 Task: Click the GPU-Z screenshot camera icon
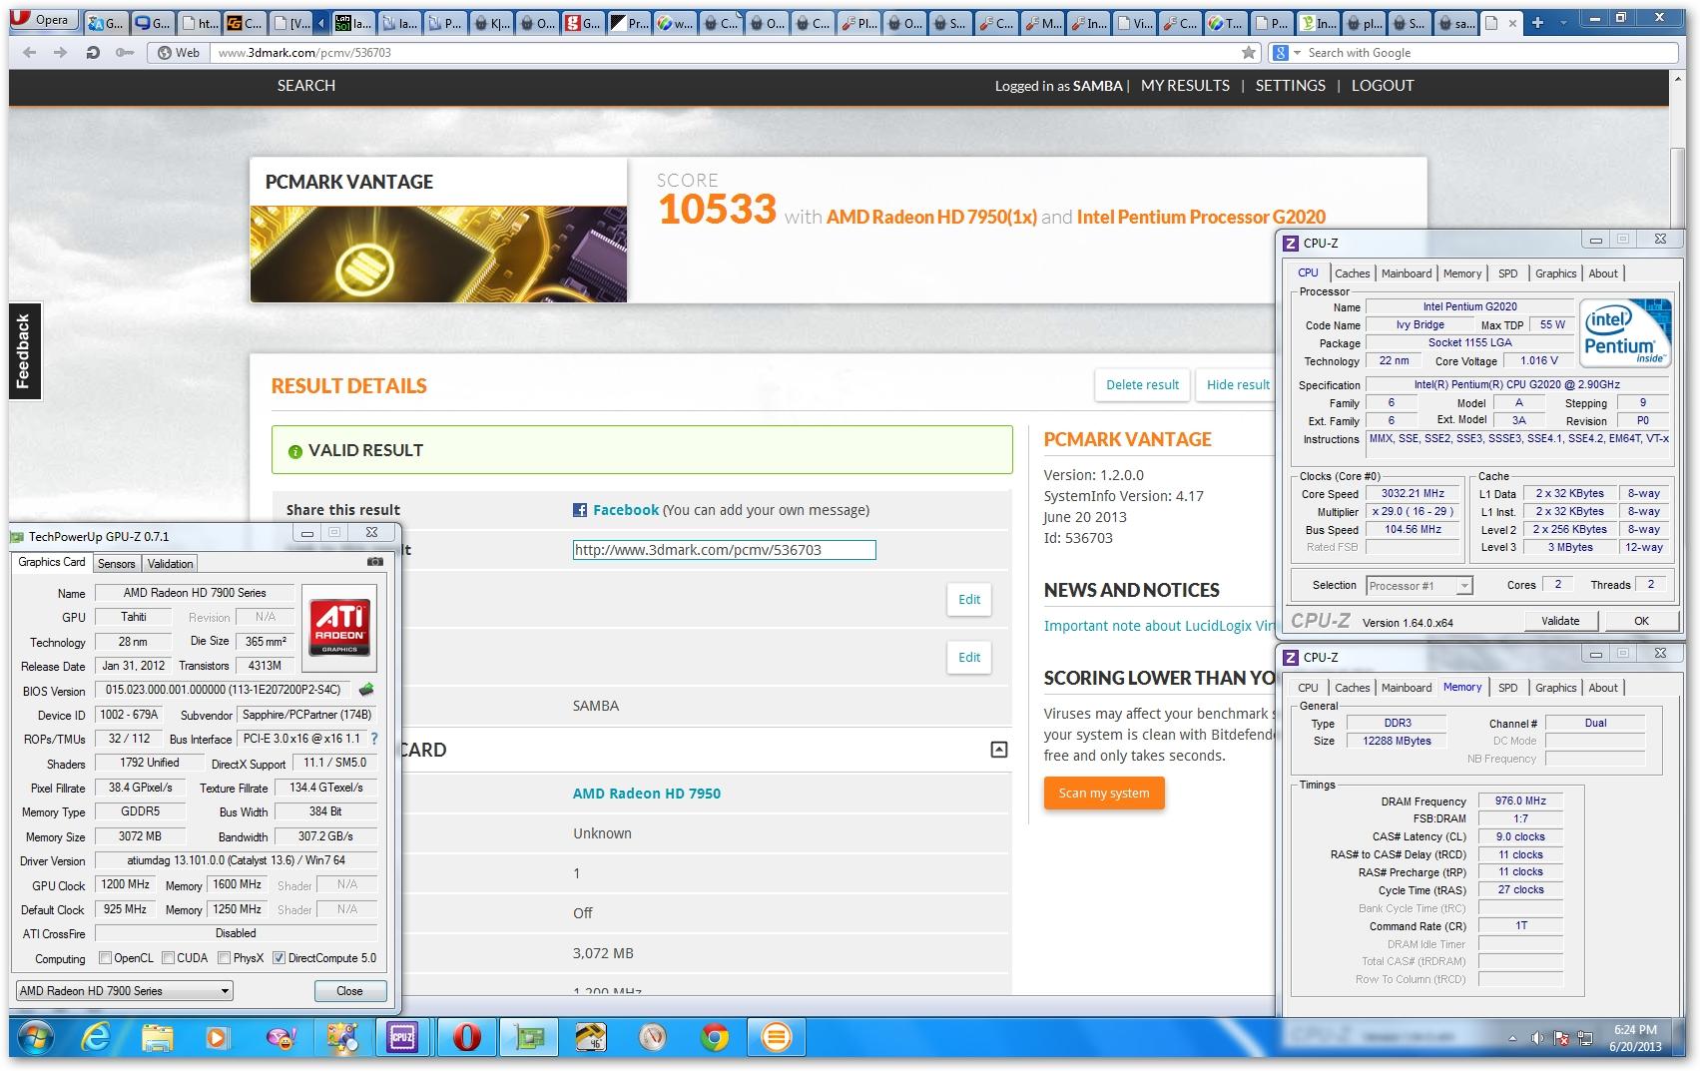click(x=375, y=562)
